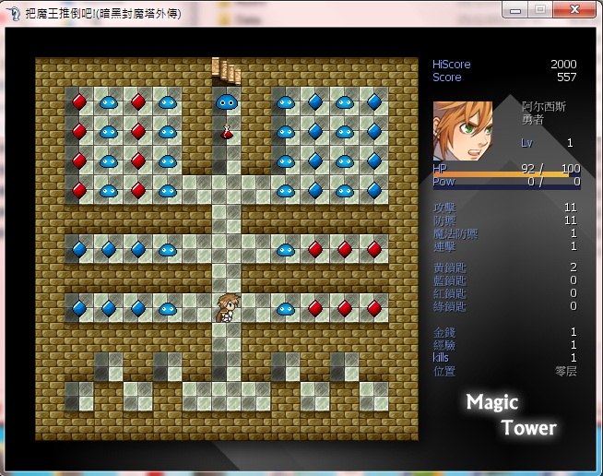Image resolution: width=603 pixels, height=476 pixels.
Task: Click the slime beside the red gems in the middle-right corridor
Action: [286, 250]
